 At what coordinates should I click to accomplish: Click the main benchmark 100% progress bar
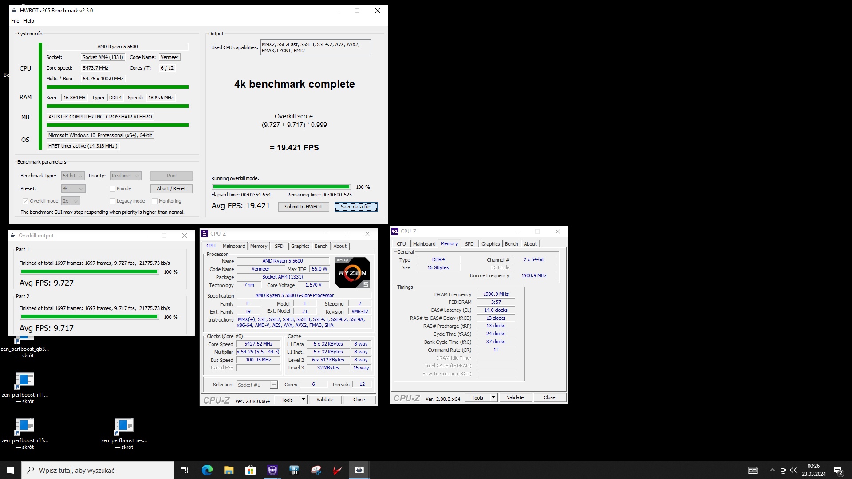281,187
